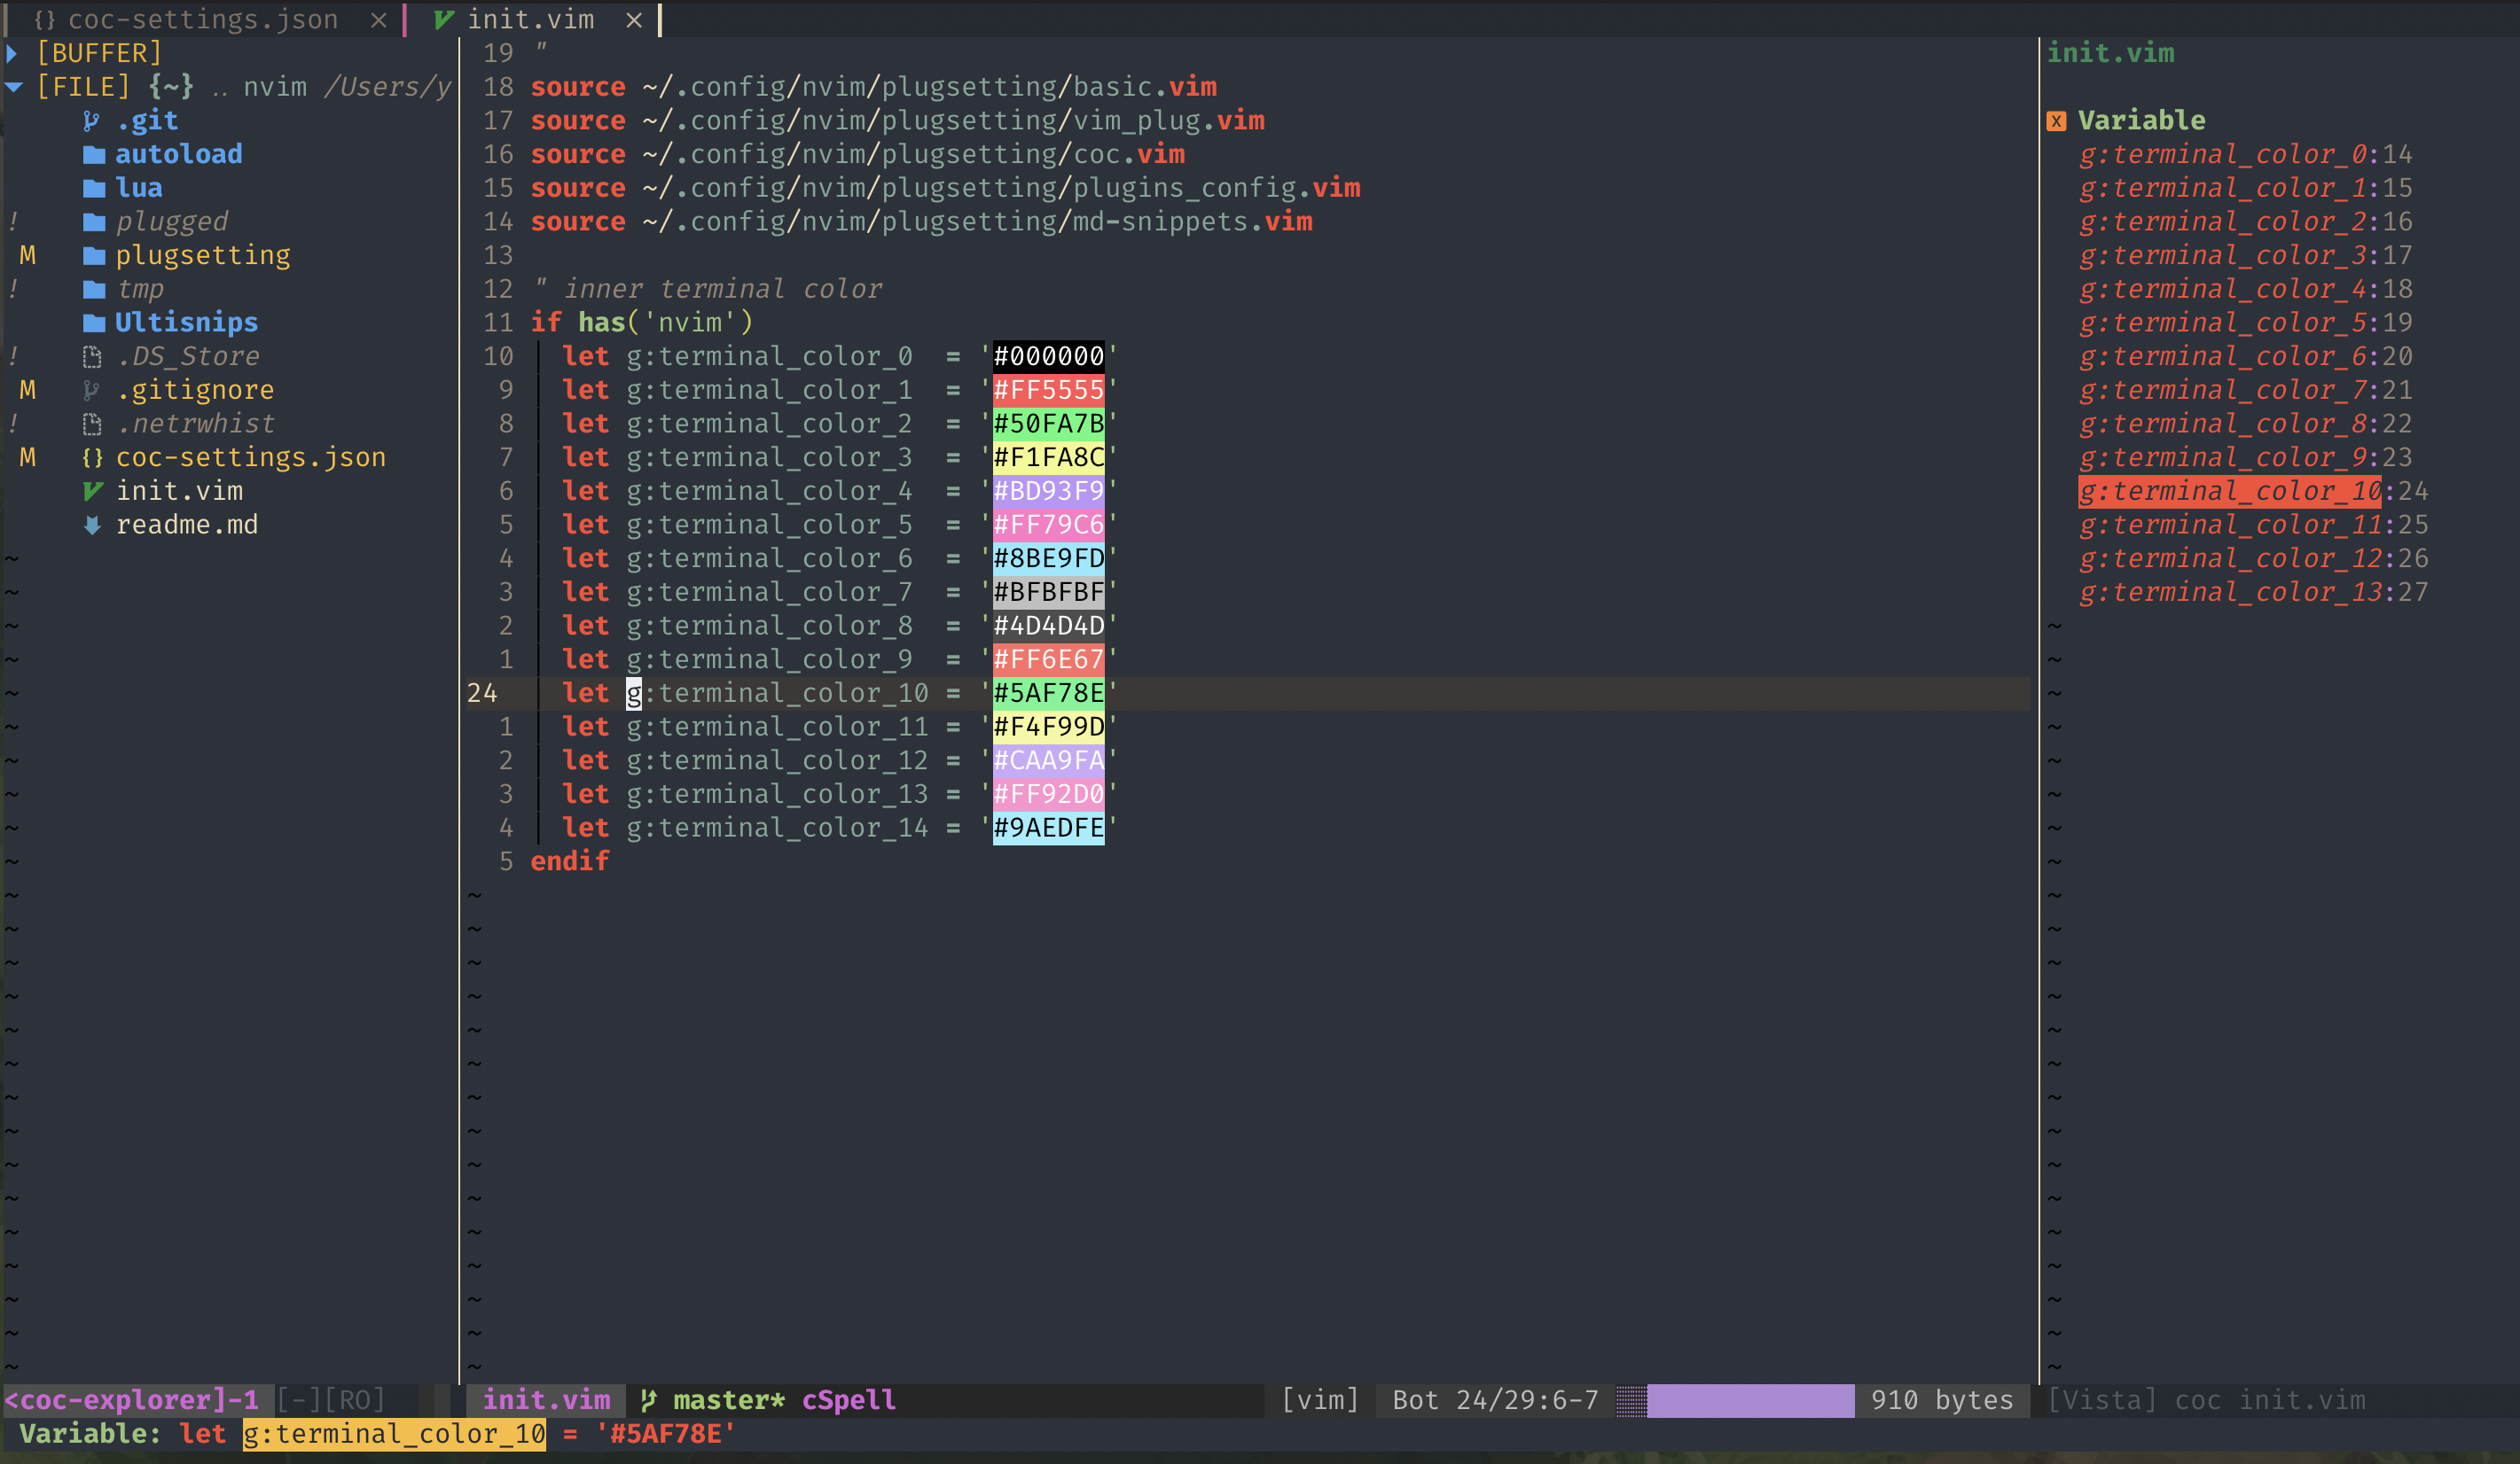This screenshot has width=2520, height=1464.
Task: Click the Ultisnips folder icon
Action: pos(94,323)
